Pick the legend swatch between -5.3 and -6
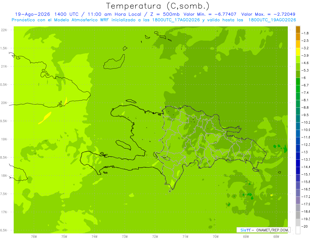Viewport: 310px width, 240px height. (298, 74)
